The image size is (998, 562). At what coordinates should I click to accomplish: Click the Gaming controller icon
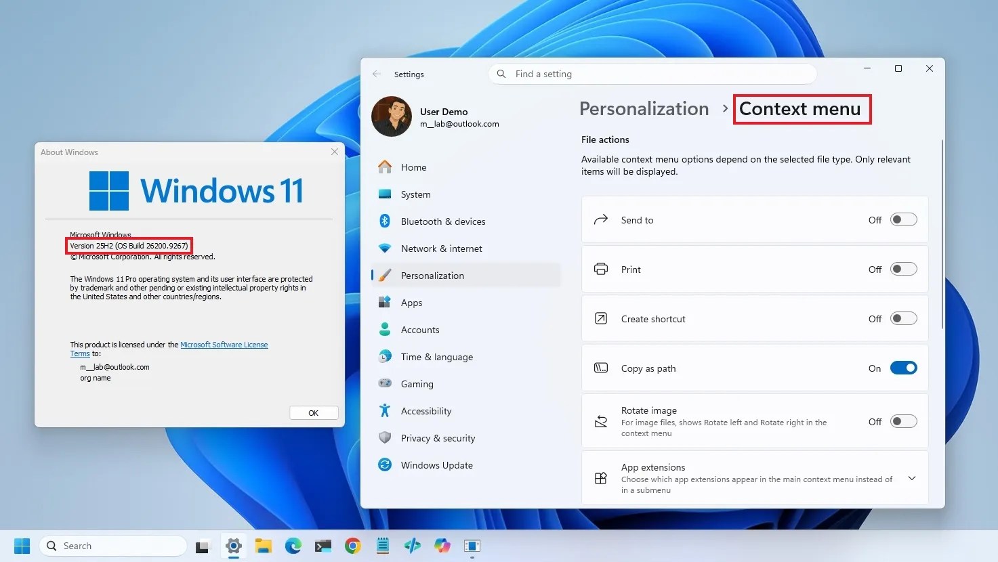385,383
